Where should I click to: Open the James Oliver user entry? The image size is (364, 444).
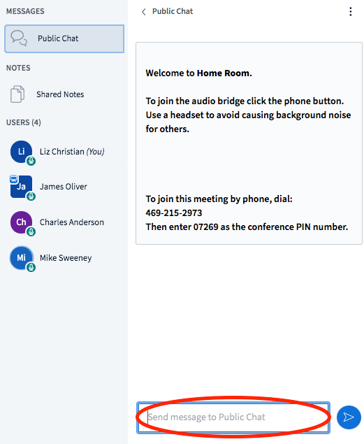click(x=64, y=187)
